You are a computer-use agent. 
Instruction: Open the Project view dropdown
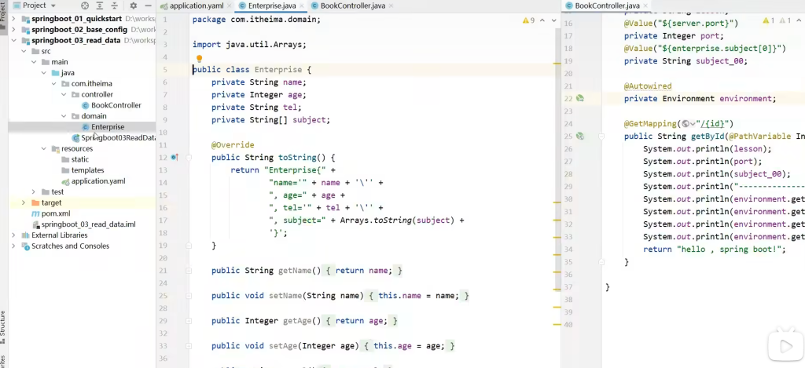pyautogui.click(x=51, y=5)
